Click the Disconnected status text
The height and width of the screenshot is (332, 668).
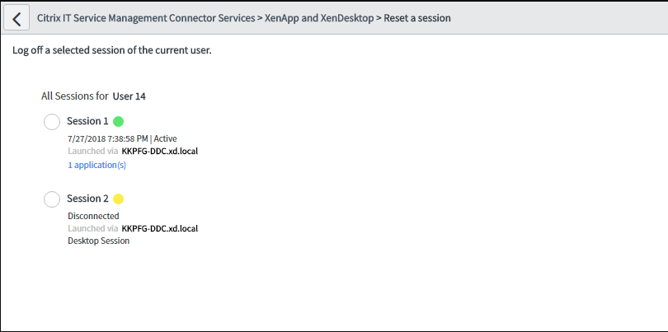[x=93, y=216]
